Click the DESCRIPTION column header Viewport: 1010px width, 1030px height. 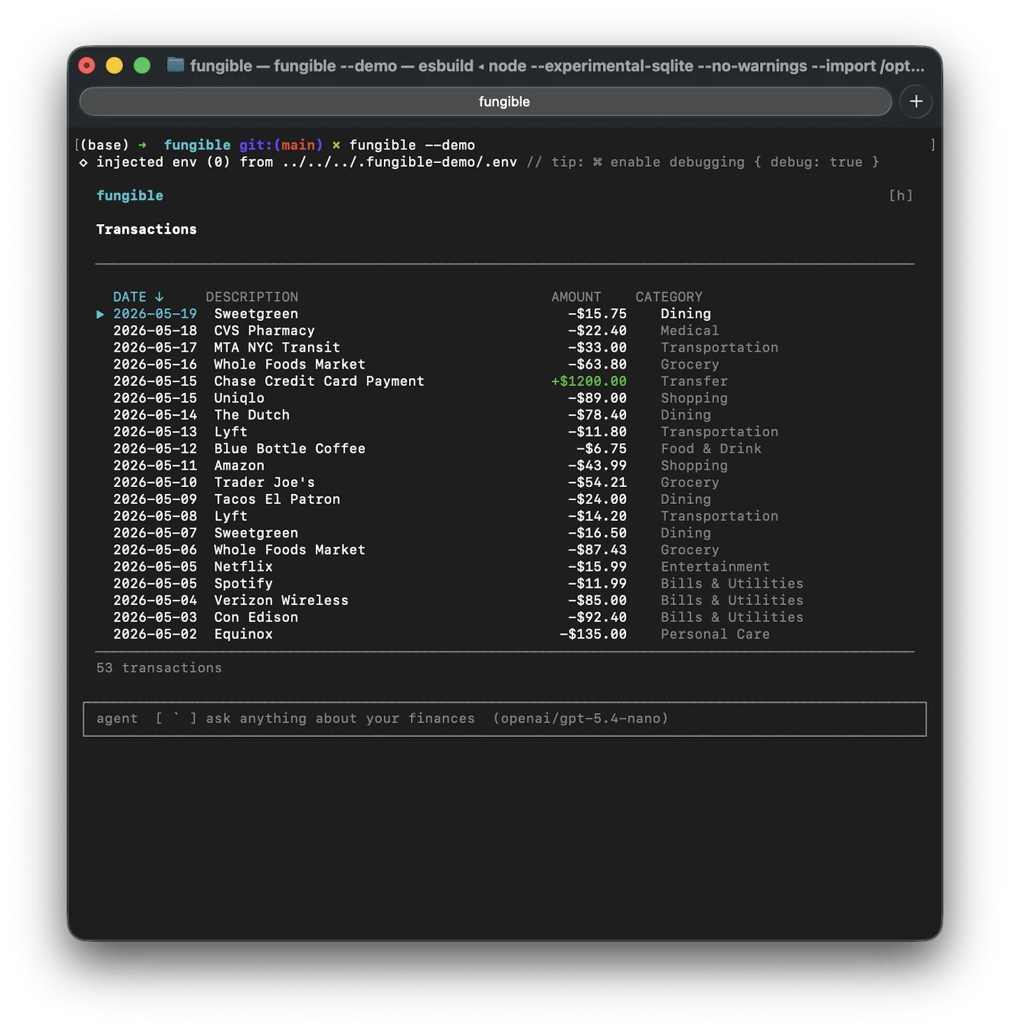pos(252,296)
